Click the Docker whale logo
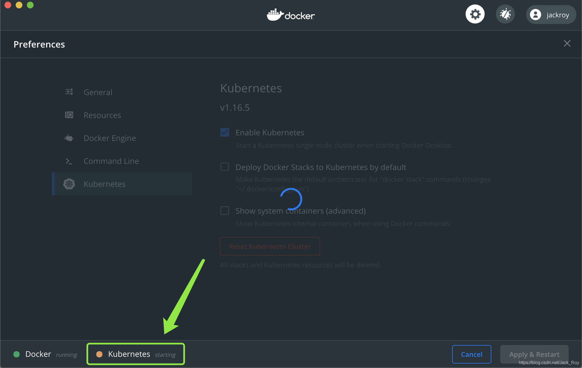Image resolution: width=582 pixels, height=368 pixels. tap(291, 15)
